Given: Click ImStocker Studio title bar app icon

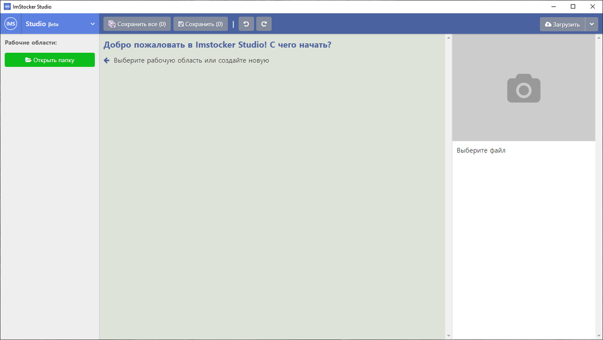Looking at the screenshot, I should click(x=7, y=7).
